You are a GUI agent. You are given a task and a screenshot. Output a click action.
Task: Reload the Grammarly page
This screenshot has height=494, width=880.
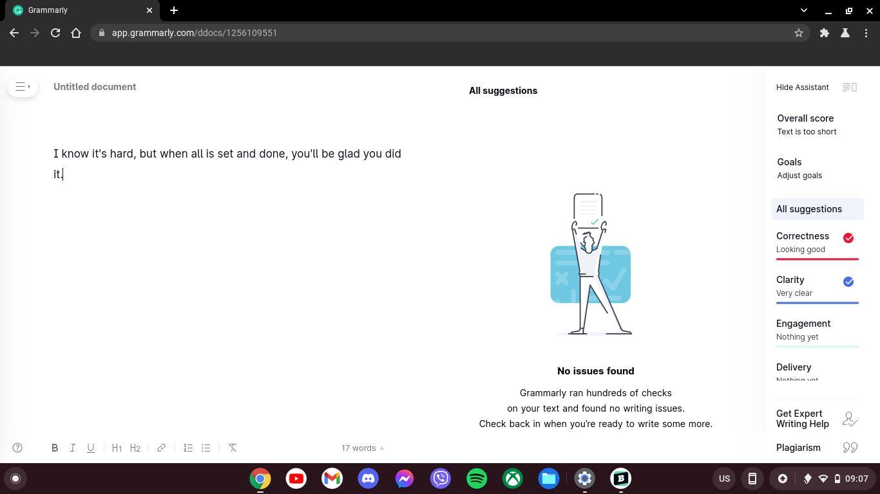(x=55, y=33)
